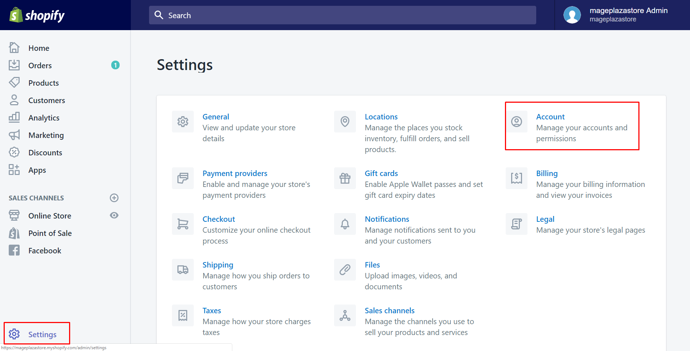Screen dimensions: 690x351
Task: Click the Gift cards present icon
Action: [x=345, y=178]
